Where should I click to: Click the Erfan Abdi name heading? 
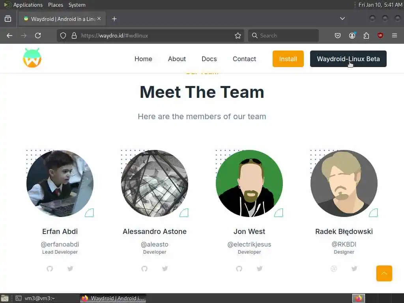point(60,231)
